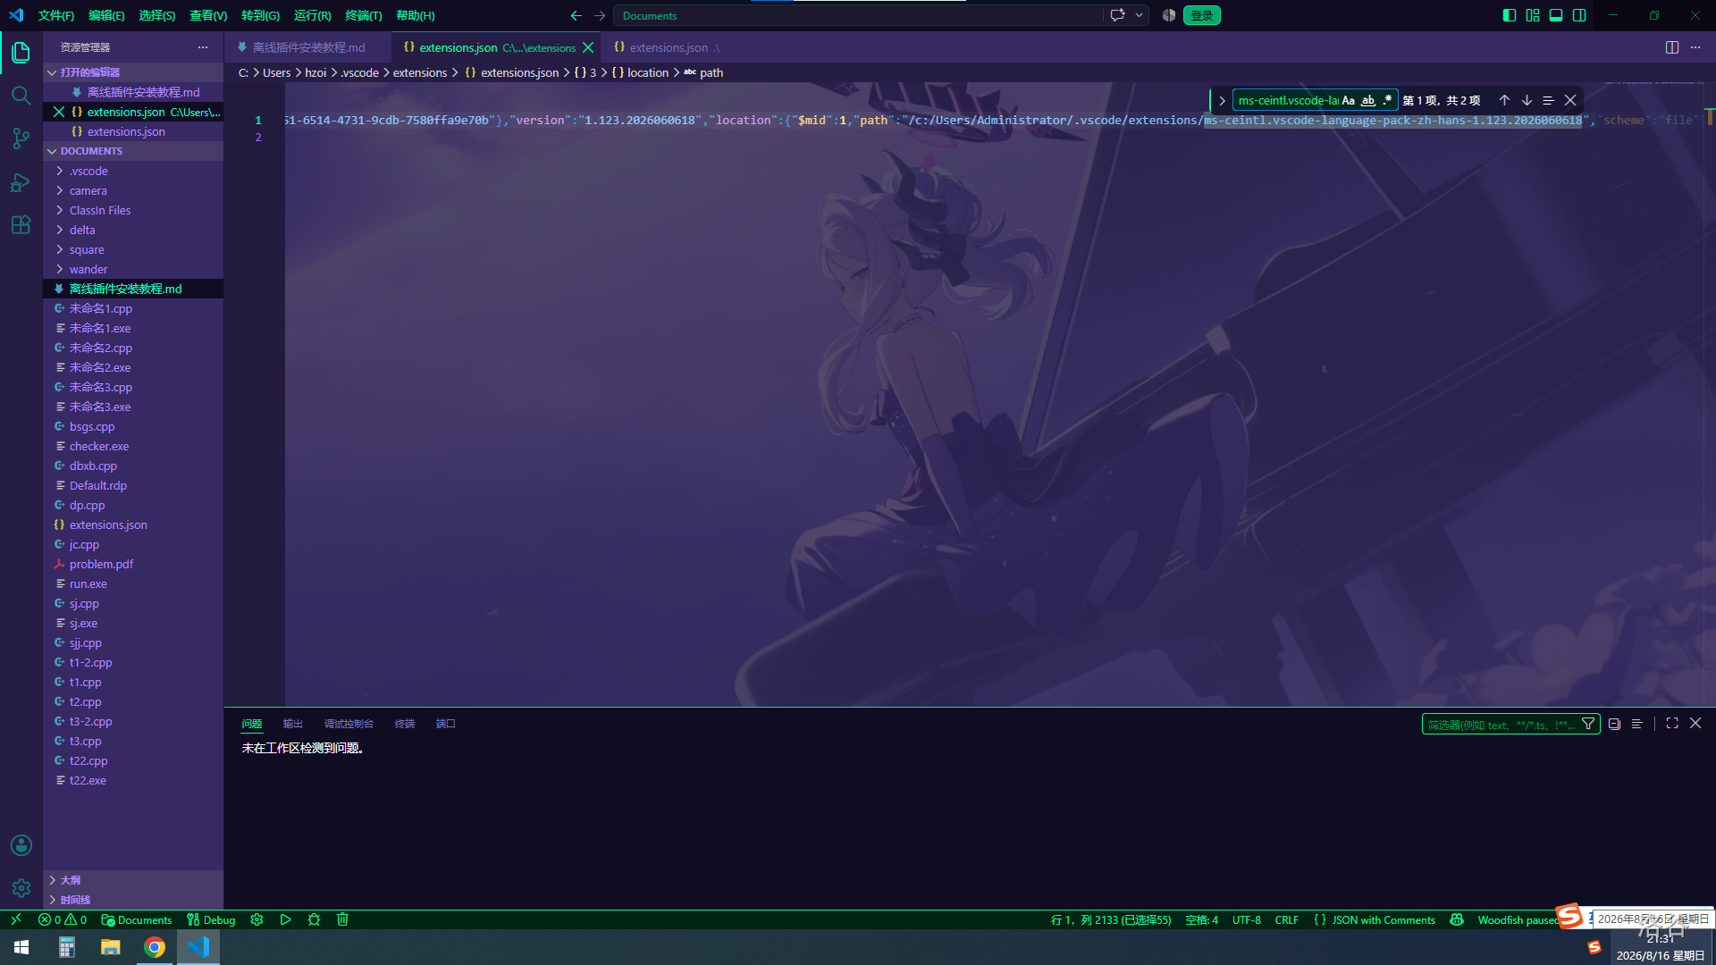
Task: Switch to 离线插件安装教程.md editor tab
Action: pos(307,47)
